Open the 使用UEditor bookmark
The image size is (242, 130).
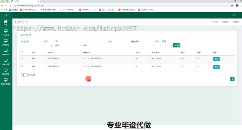pos(49,10)
